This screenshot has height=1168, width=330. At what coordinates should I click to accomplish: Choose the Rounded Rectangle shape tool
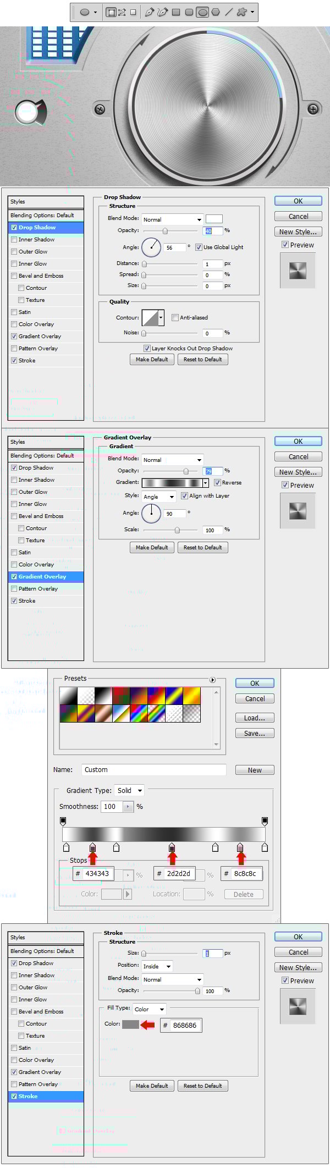coord(189,12)
